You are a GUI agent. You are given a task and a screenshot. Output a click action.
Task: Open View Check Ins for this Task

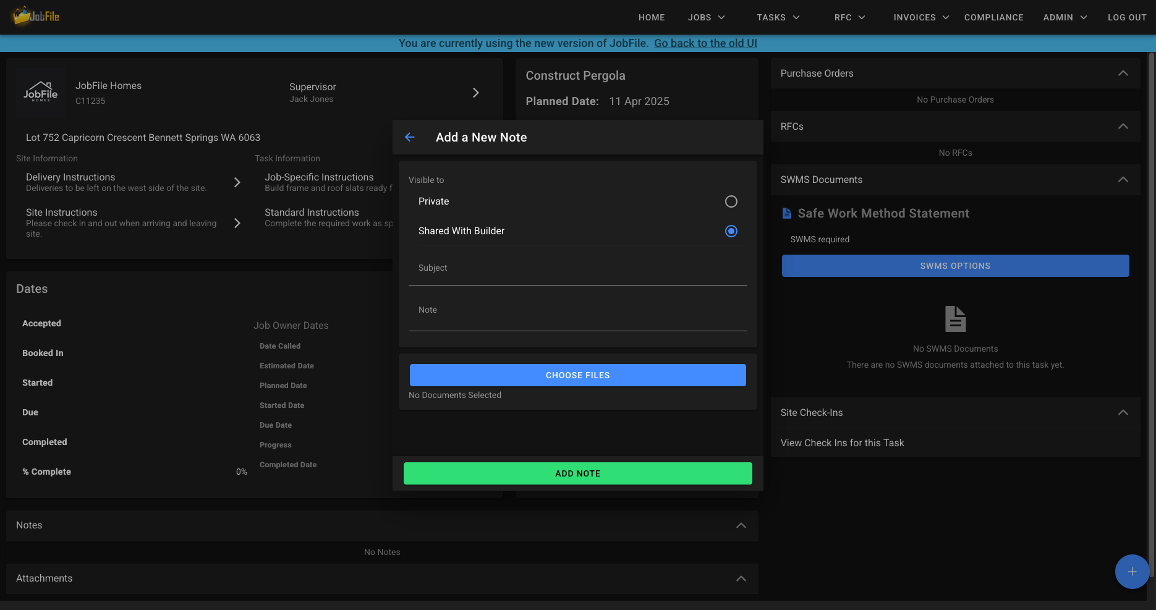842,443
